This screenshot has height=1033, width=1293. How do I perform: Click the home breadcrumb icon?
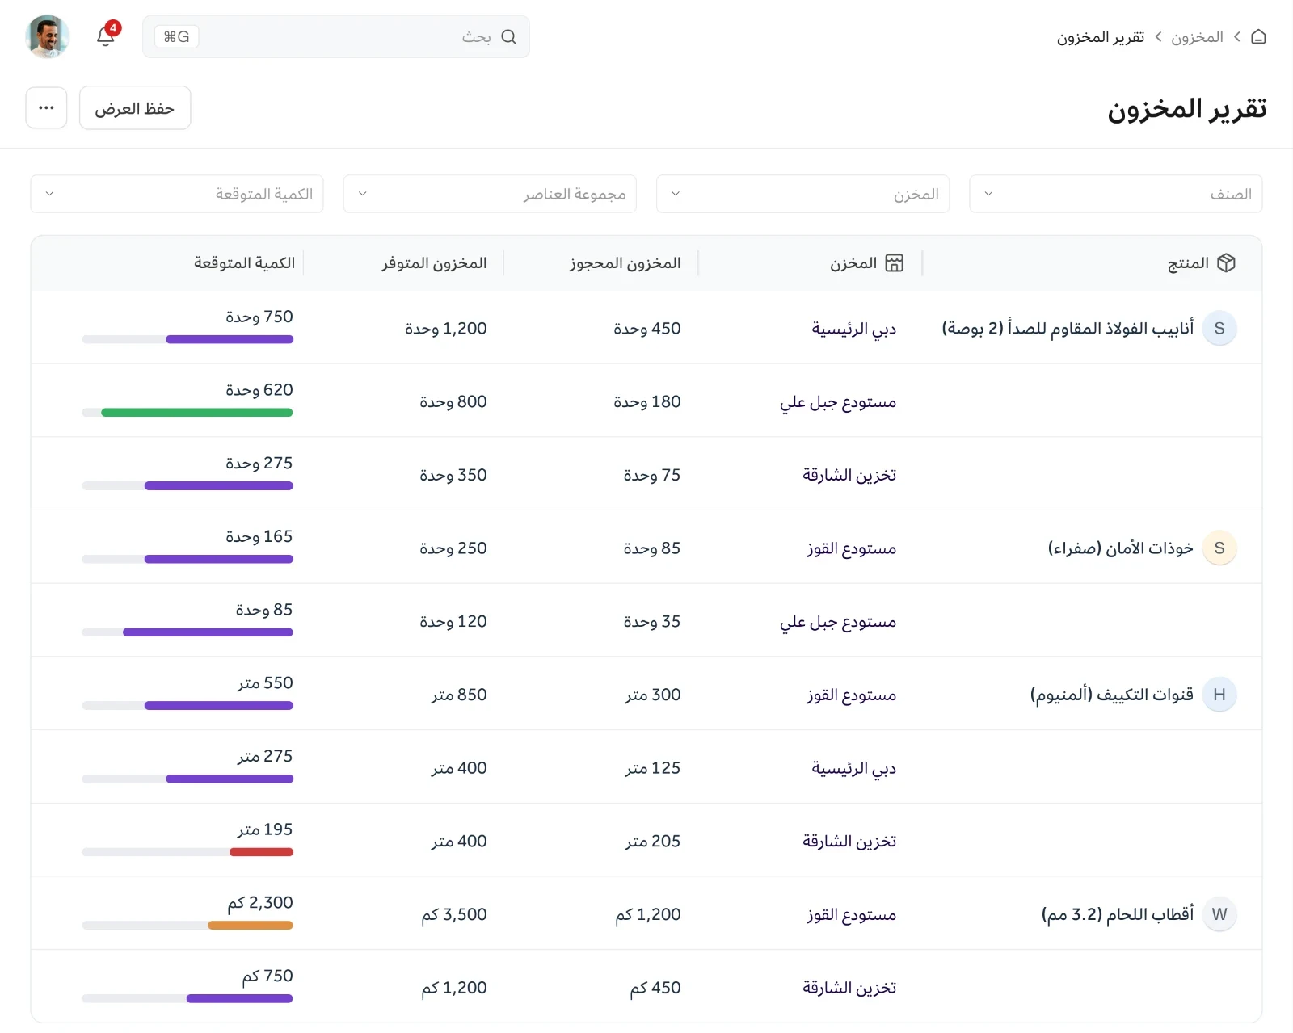coord(1258,36)
